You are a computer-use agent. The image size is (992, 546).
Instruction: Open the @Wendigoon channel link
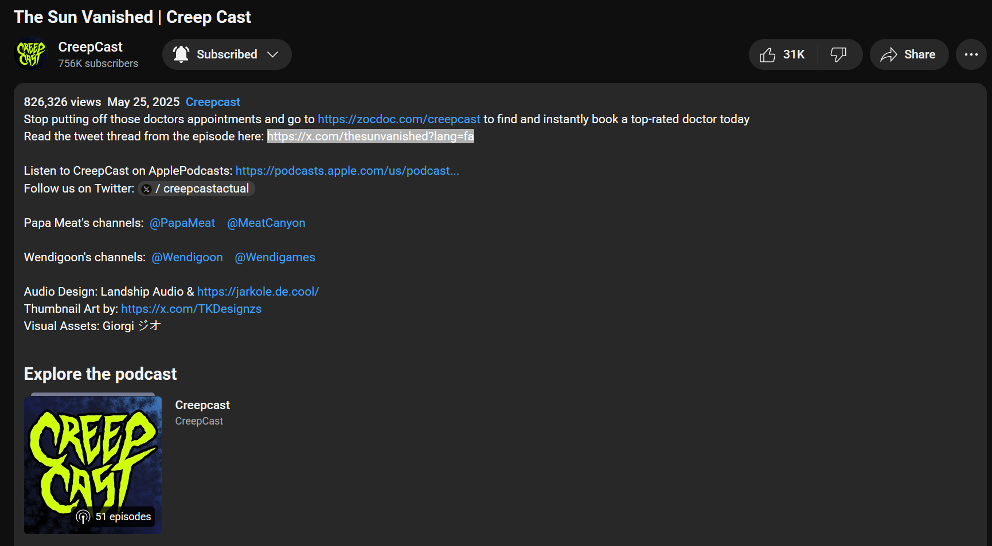tap(187, 257)
